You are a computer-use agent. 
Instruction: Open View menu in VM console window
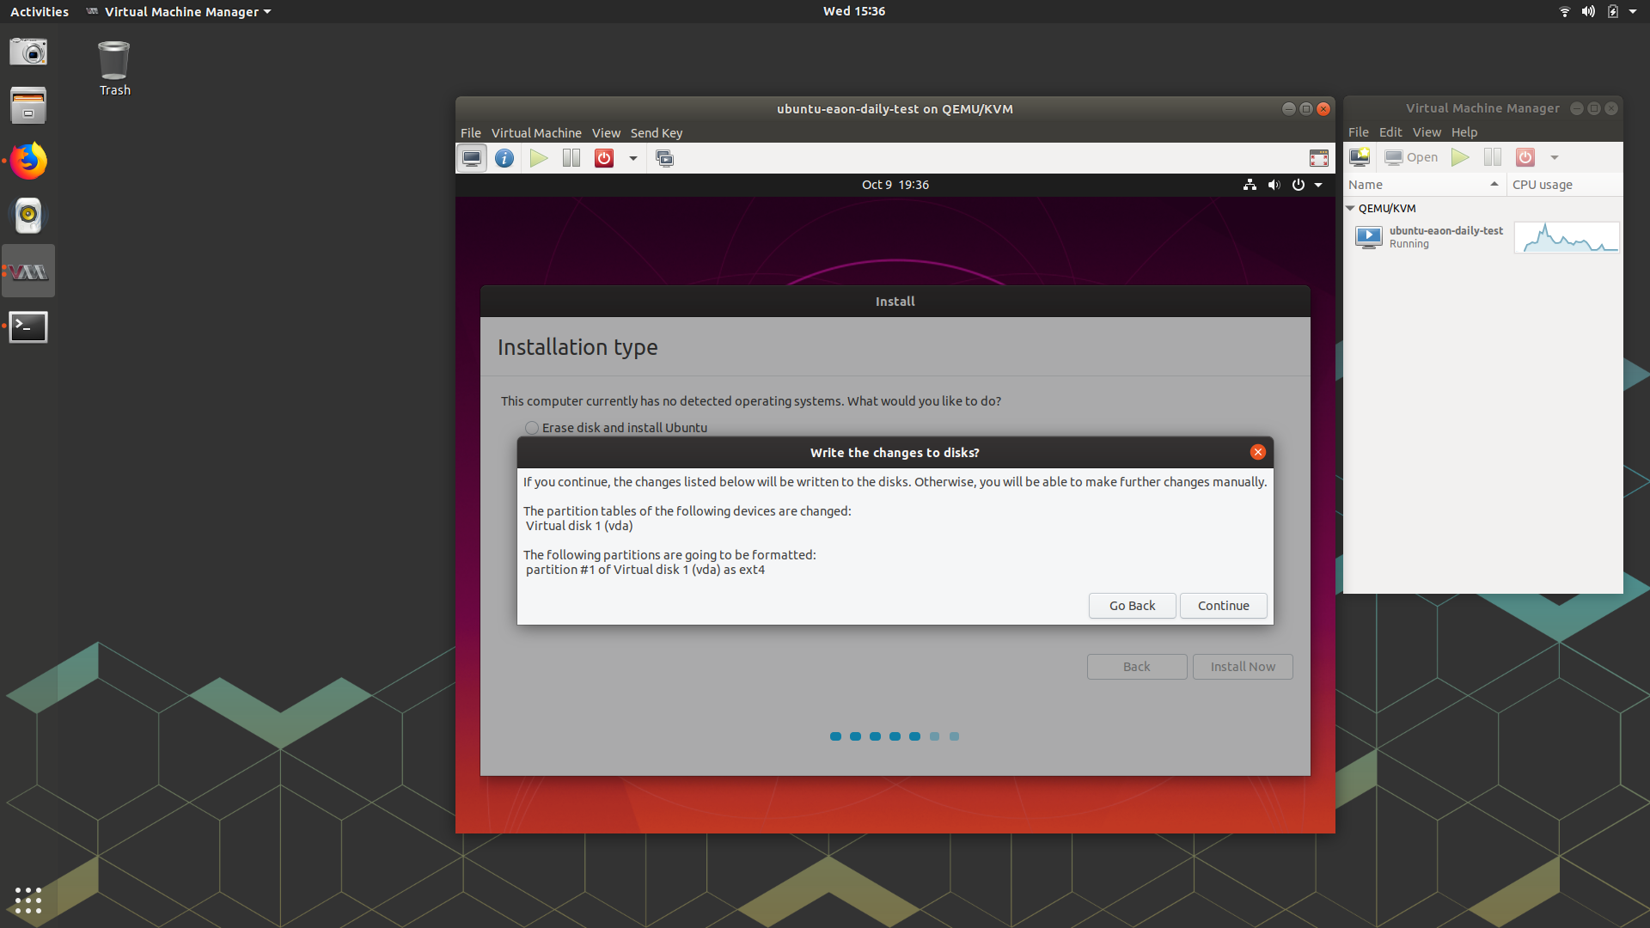606,133
